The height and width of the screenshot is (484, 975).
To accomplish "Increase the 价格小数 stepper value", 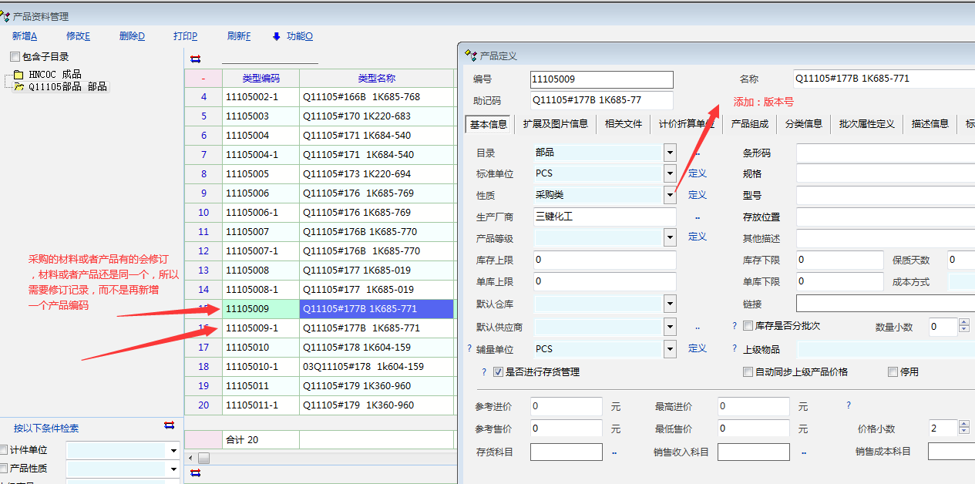I will pos(963,424).
